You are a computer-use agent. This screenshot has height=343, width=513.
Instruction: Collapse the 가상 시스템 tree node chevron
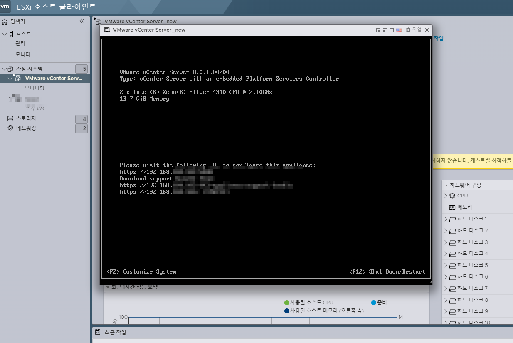pos(5,69)
